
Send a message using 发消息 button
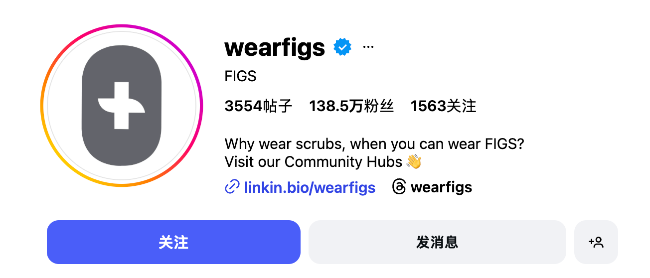coord(437,242)
